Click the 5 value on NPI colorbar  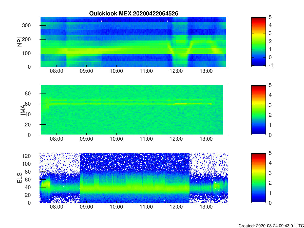click(x=270, y=17)
